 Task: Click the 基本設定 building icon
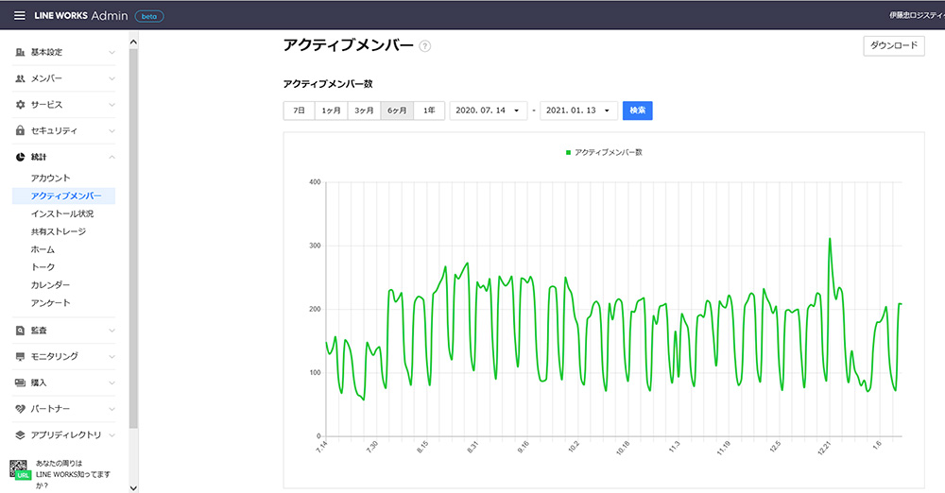(20, 52)
